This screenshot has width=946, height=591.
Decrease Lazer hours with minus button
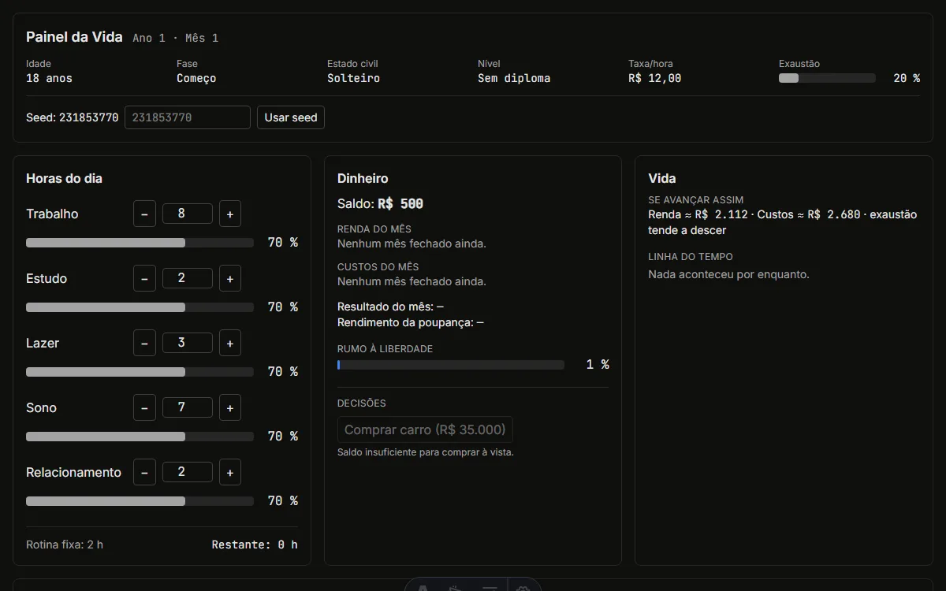[144, 343]
